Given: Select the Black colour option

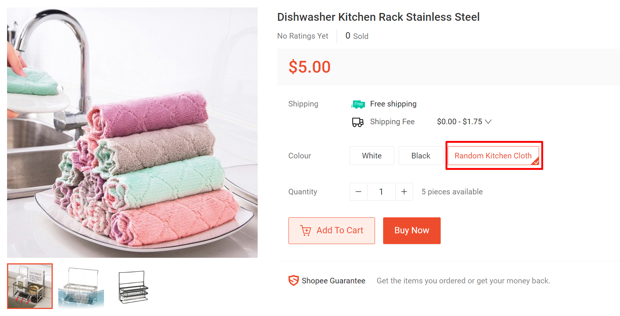Looking at the screenshot, I should 421,155.
